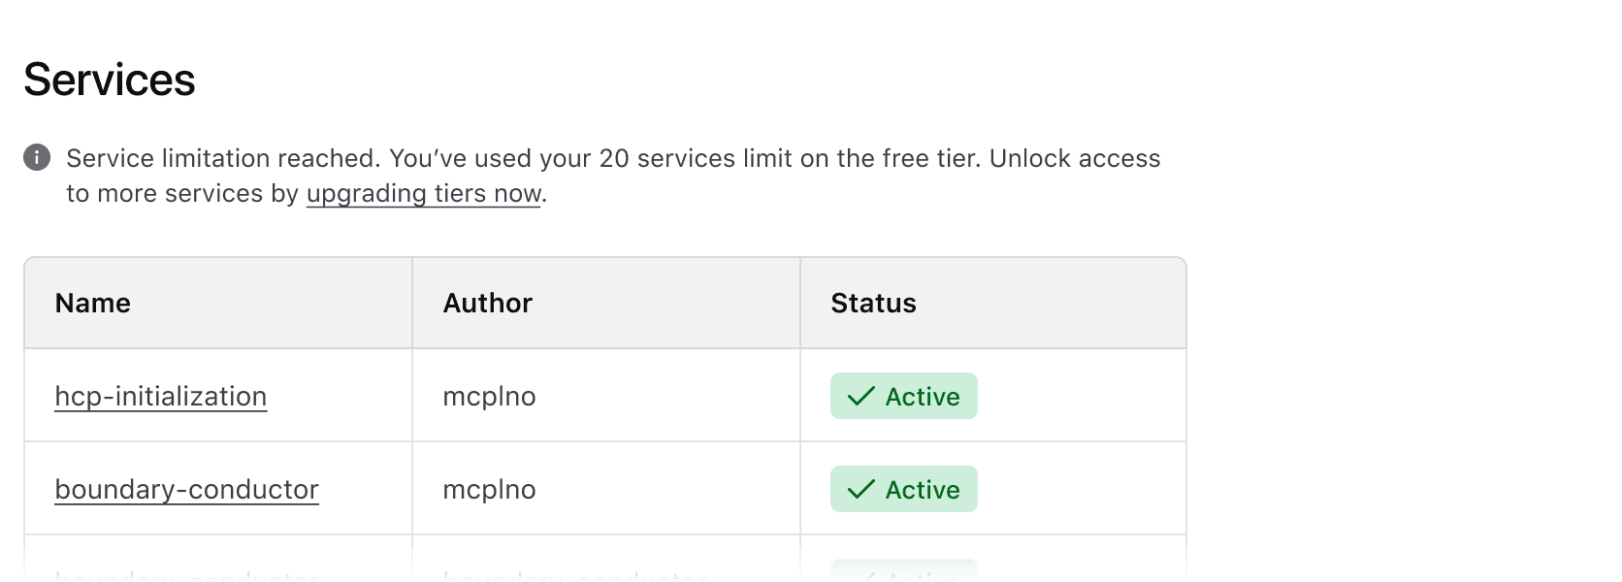Select the Active status badge for hcp-initialization

coord(903,396)
